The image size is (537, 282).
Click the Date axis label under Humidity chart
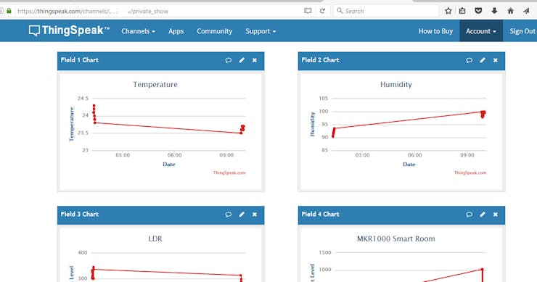[409, 165]
